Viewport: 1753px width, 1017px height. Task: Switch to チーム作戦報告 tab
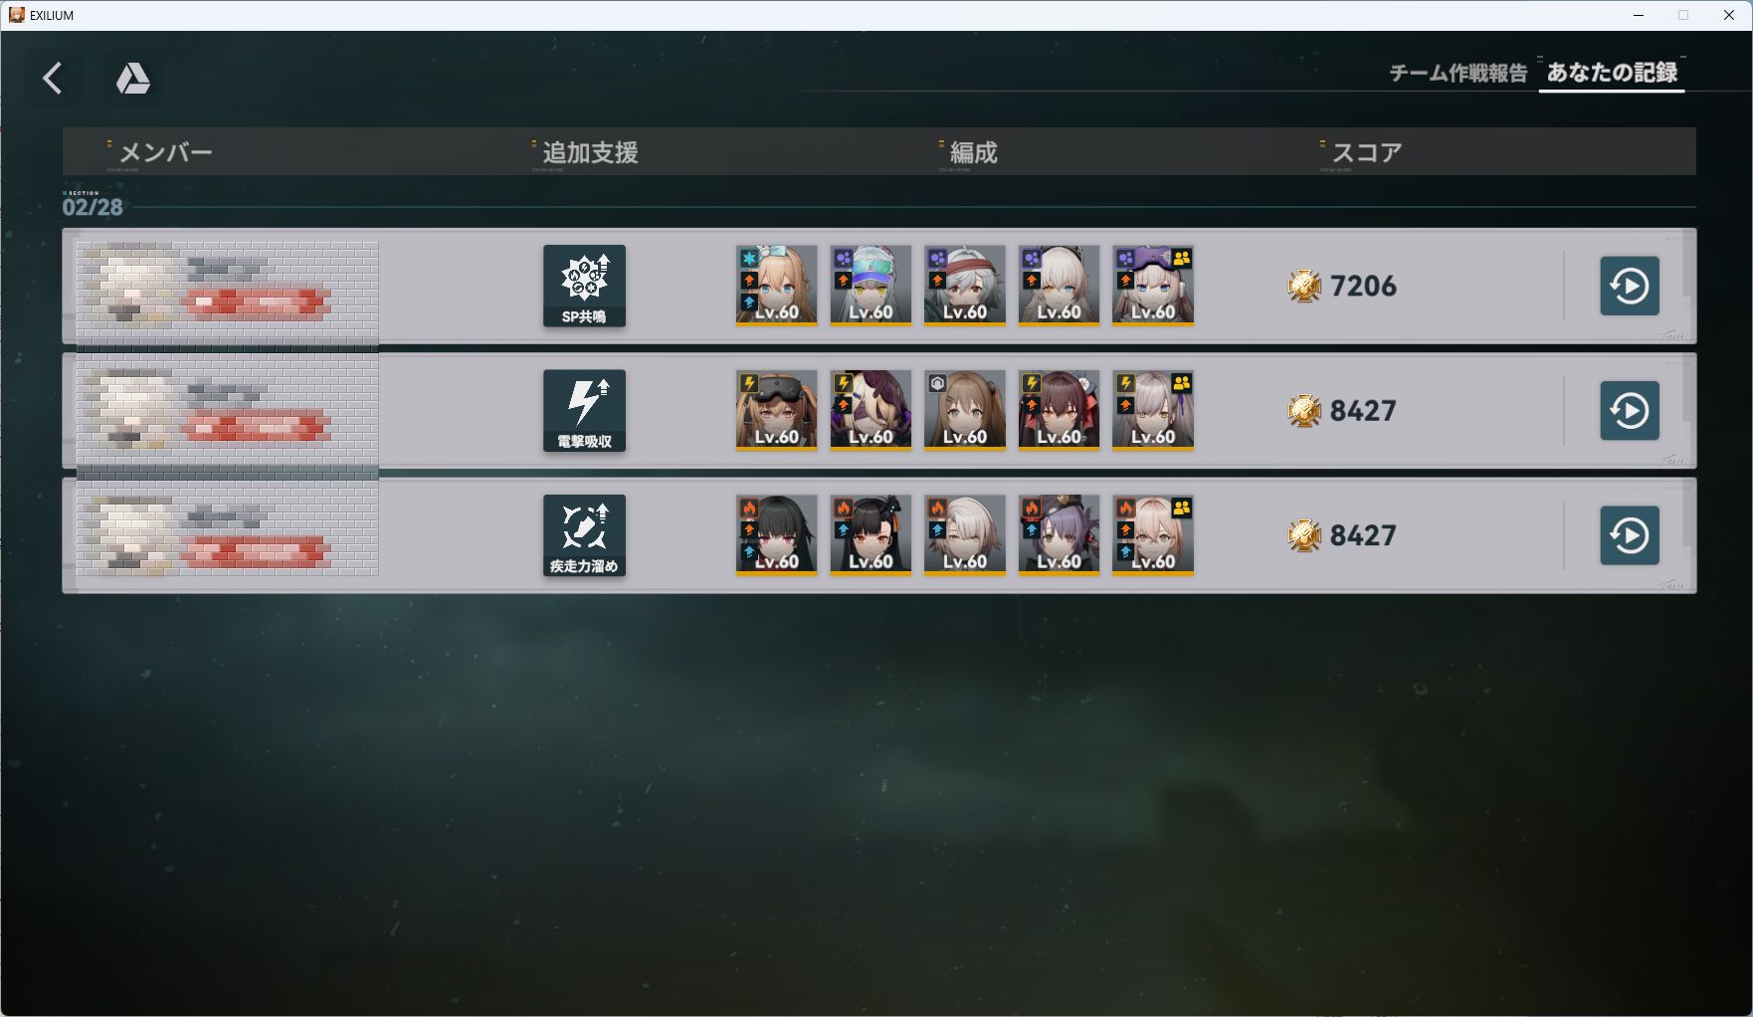pyautogui.click(x=1458, y=73)
